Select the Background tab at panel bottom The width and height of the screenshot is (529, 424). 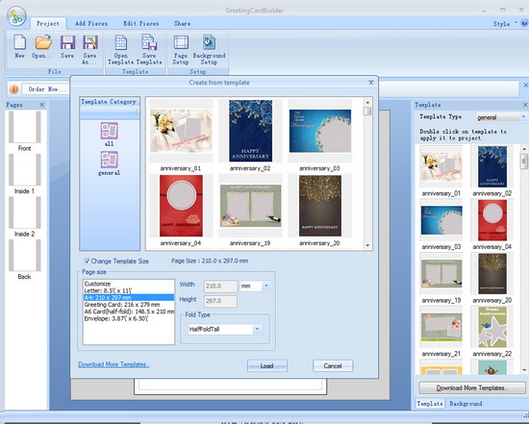466,404
